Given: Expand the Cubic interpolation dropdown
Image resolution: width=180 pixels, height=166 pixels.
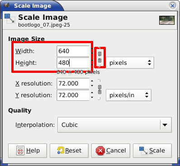Looking at the screenshot, I should (x=114, y=125).
